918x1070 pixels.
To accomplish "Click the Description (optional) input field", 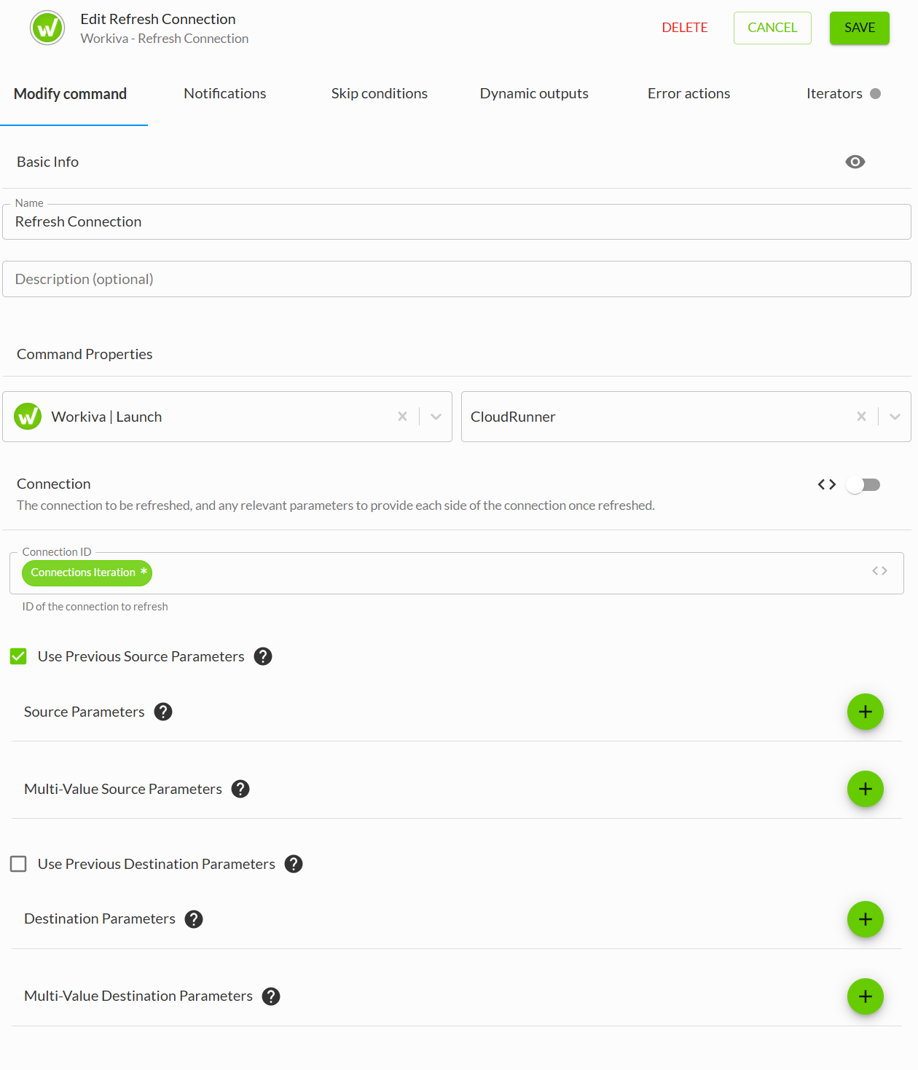I will pyautogui.click(x=456, y=279).
